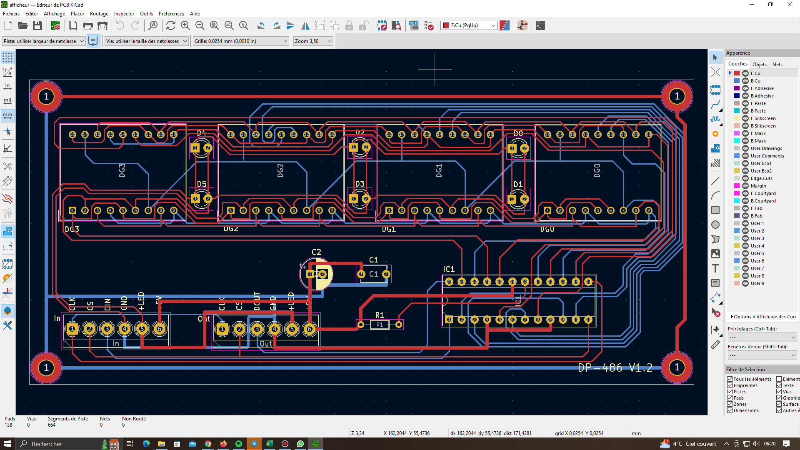
Task: Activate the Measure distance ruler tool
Action: coord(715,345)
